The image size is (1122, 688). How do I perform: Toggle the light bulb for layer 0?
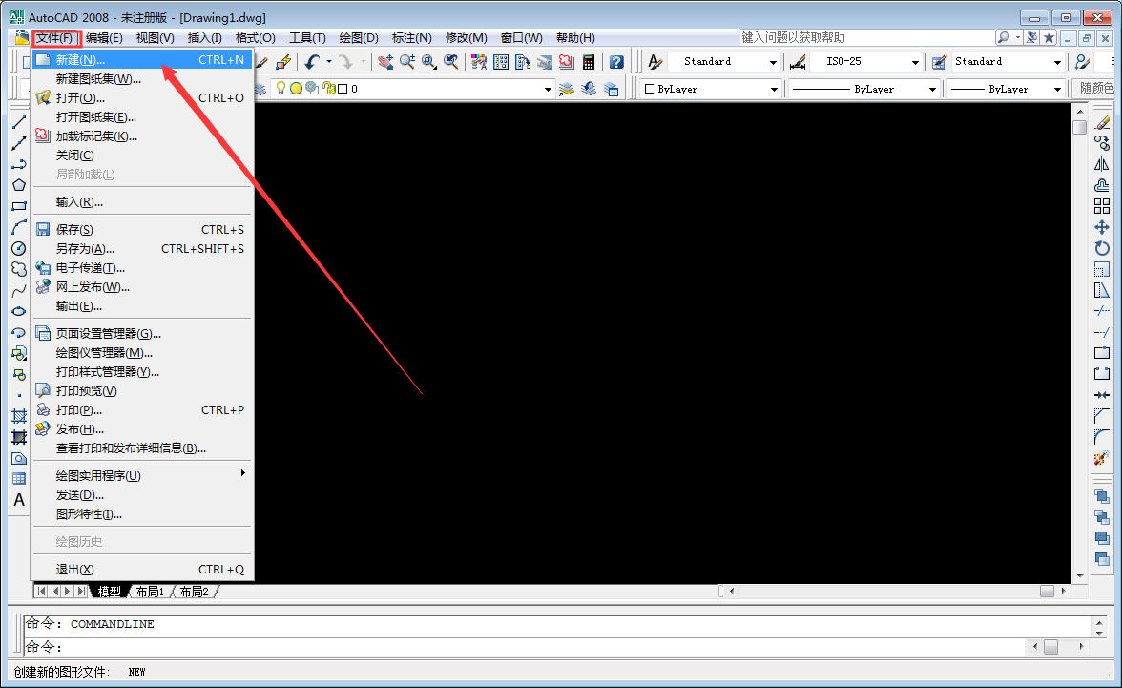[x=281, y=88]
